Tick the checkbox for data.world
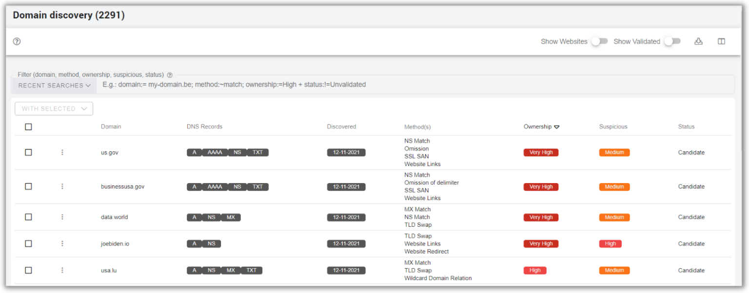This screenshot has width=749, height=293. pyautogui.click(x=28, y=217)
